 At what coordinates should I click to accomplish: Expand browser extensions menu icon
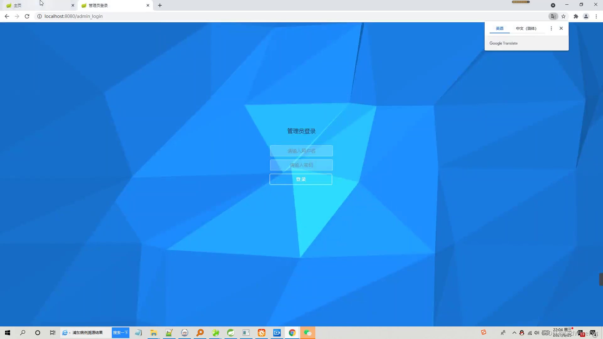click(576, 16)
